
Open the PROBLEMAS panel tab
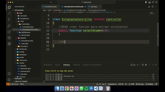click(x=48, y=65)
